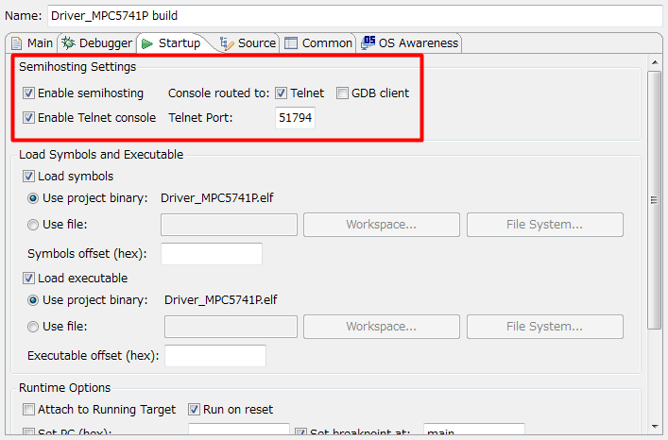The height and width of the screenshot is (440, 668).
Task: Click File System button for executable file
Action: click(545, 327)
